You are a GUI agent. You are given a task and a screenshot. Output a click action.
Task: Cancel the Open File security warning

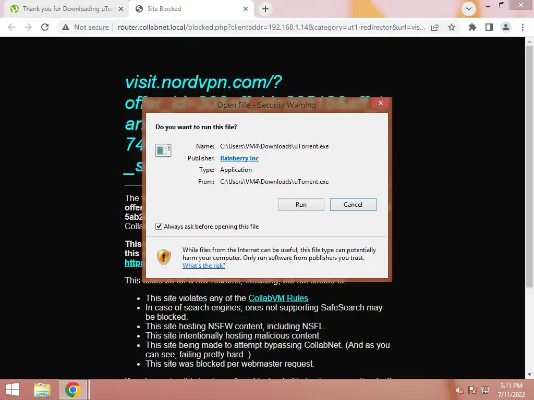click(x=353, y=205)
